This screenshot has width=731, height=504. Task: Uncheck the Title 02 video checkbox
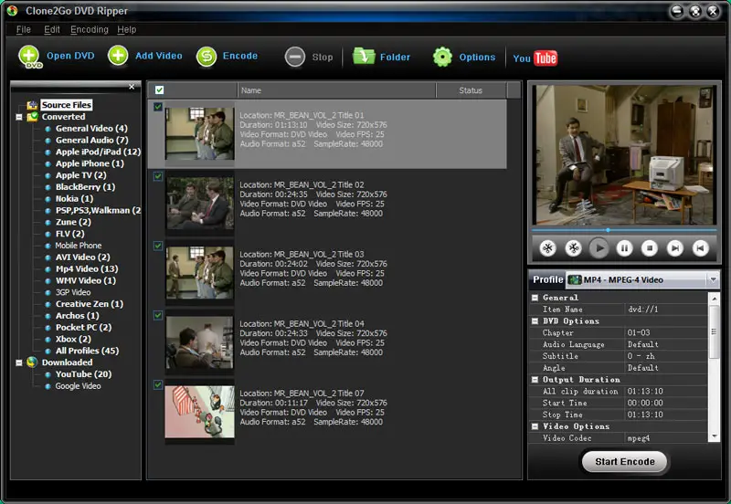(x=158, y=176)
